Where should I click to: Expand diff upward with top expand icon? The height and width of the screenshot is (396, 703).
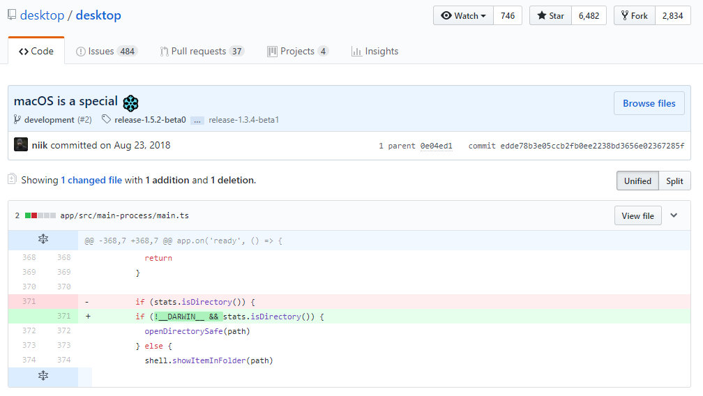coord(43,240)
